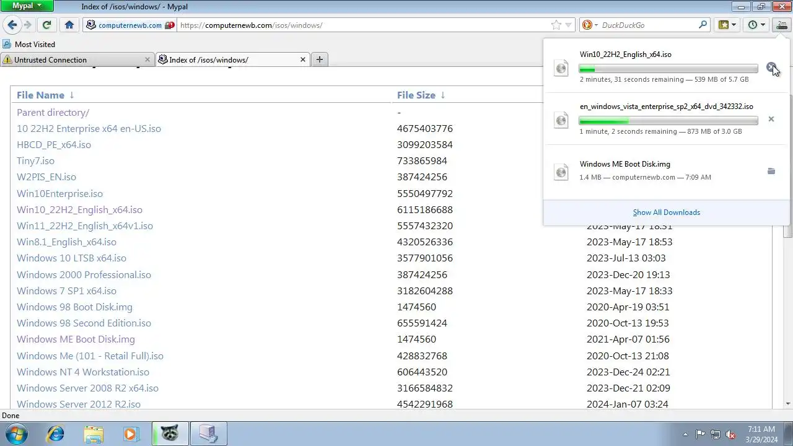This screenshot has height=446, width=793.
Task: Open the home page
Action: click(69, 25)
